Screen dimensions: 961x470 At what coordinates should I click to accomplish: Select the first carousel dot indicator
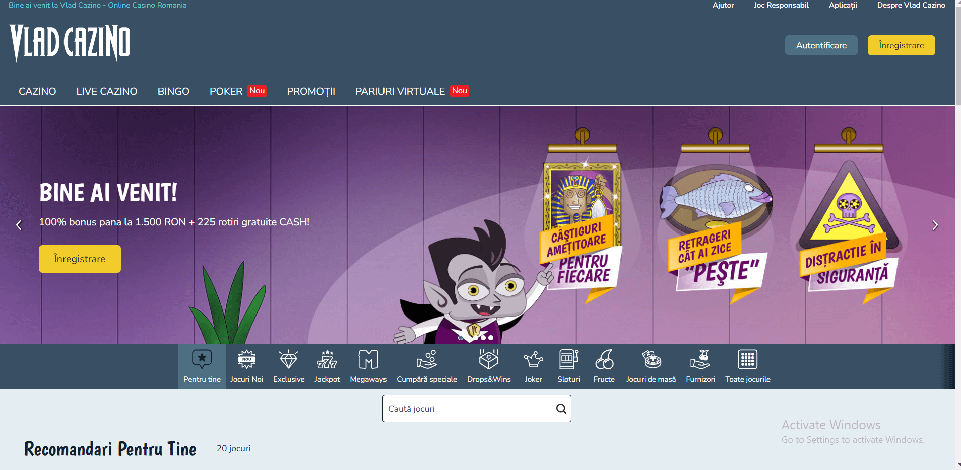[461, 338]
